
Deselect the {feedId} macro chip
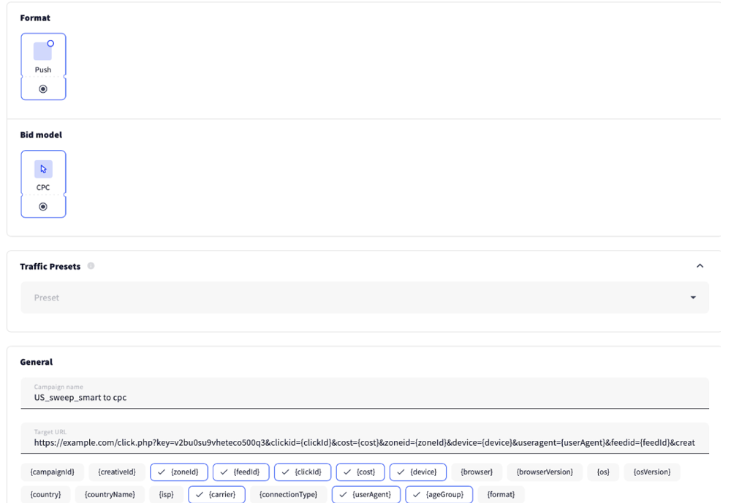241,472
